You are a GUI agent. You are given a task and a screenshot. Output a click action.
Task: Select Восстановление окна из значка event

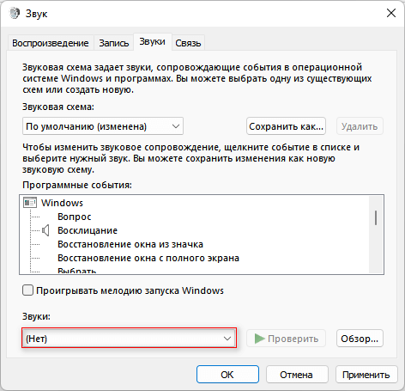[x=130, y=244]
